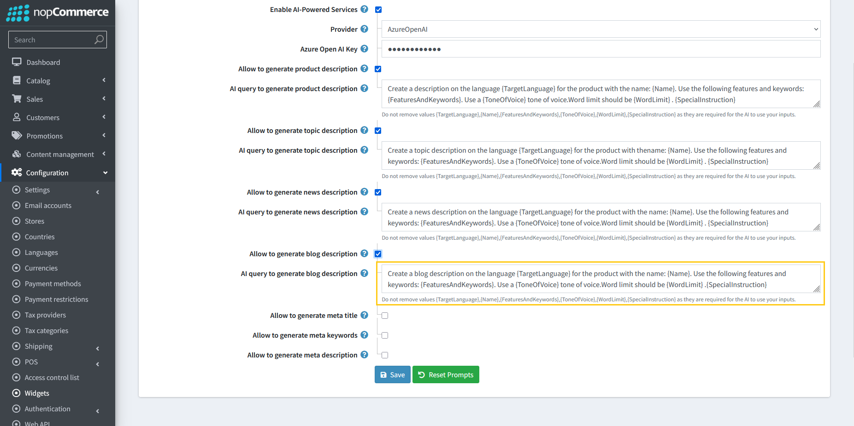Enable Allow to generate meta title
This screenshot has height=426, width=854.
tap(385, 316)
